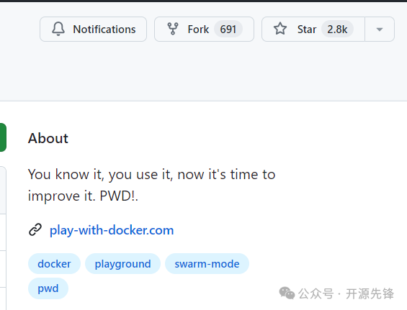View the 2.8k stargazers count badge
407x310 pixels.
[337, 29]
